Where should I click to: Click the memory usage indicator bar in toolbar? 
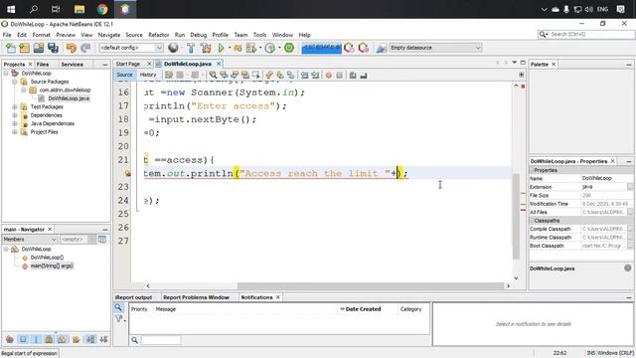click(321, 48)
